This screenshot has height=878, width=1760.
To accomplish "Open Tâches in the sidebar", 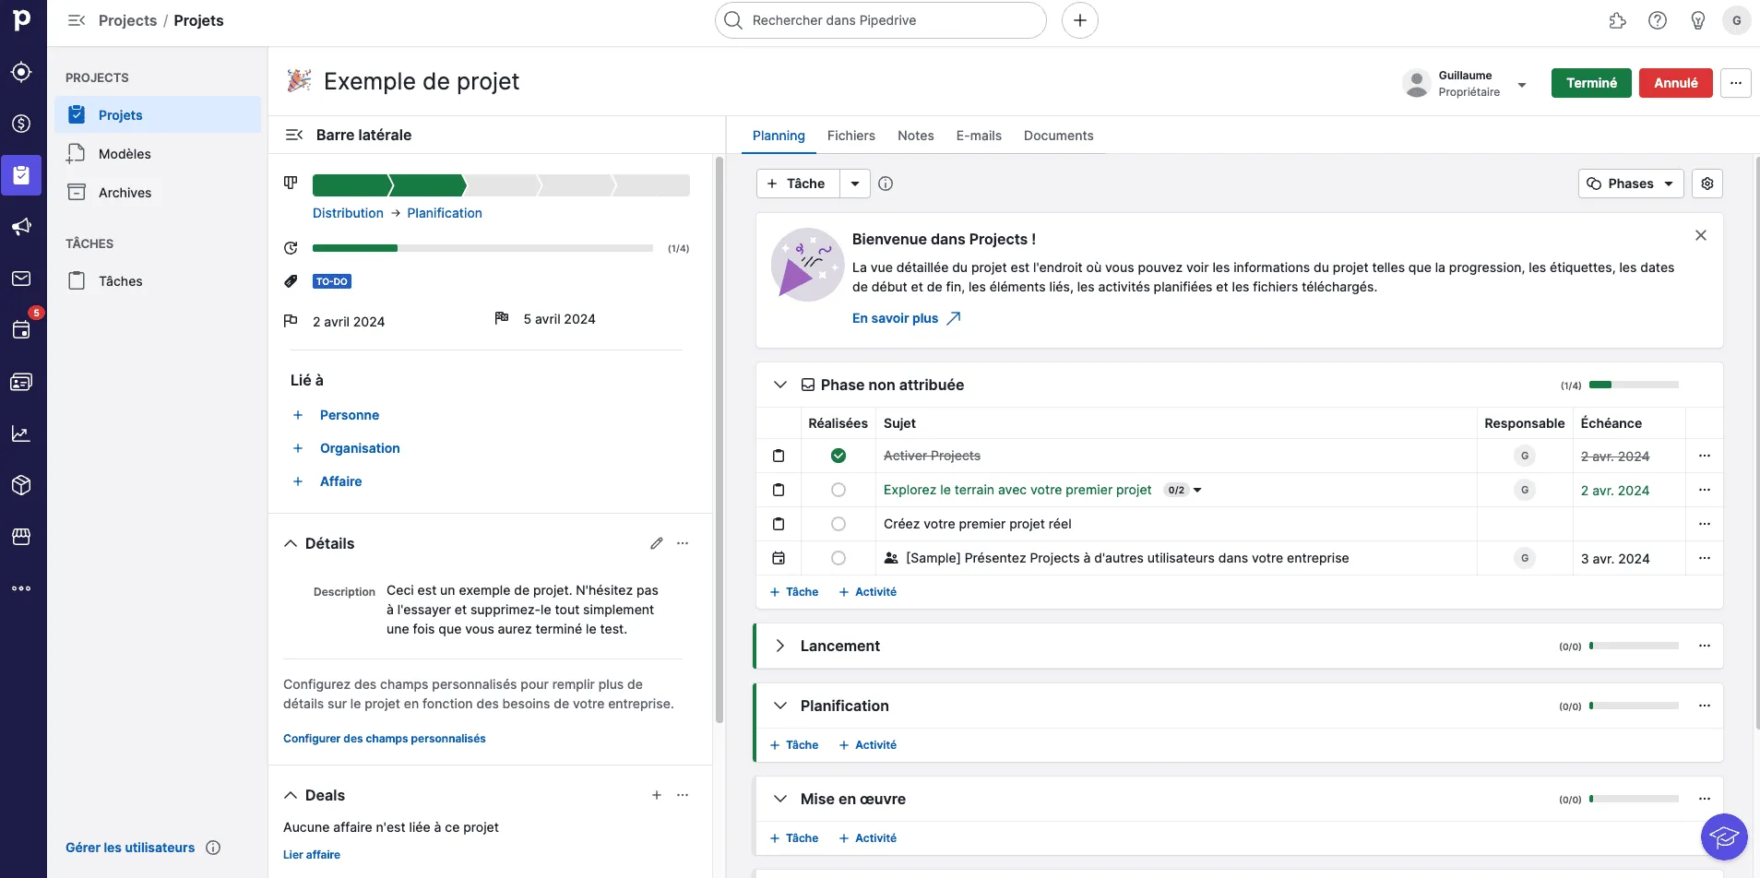I will pos(158,281).
